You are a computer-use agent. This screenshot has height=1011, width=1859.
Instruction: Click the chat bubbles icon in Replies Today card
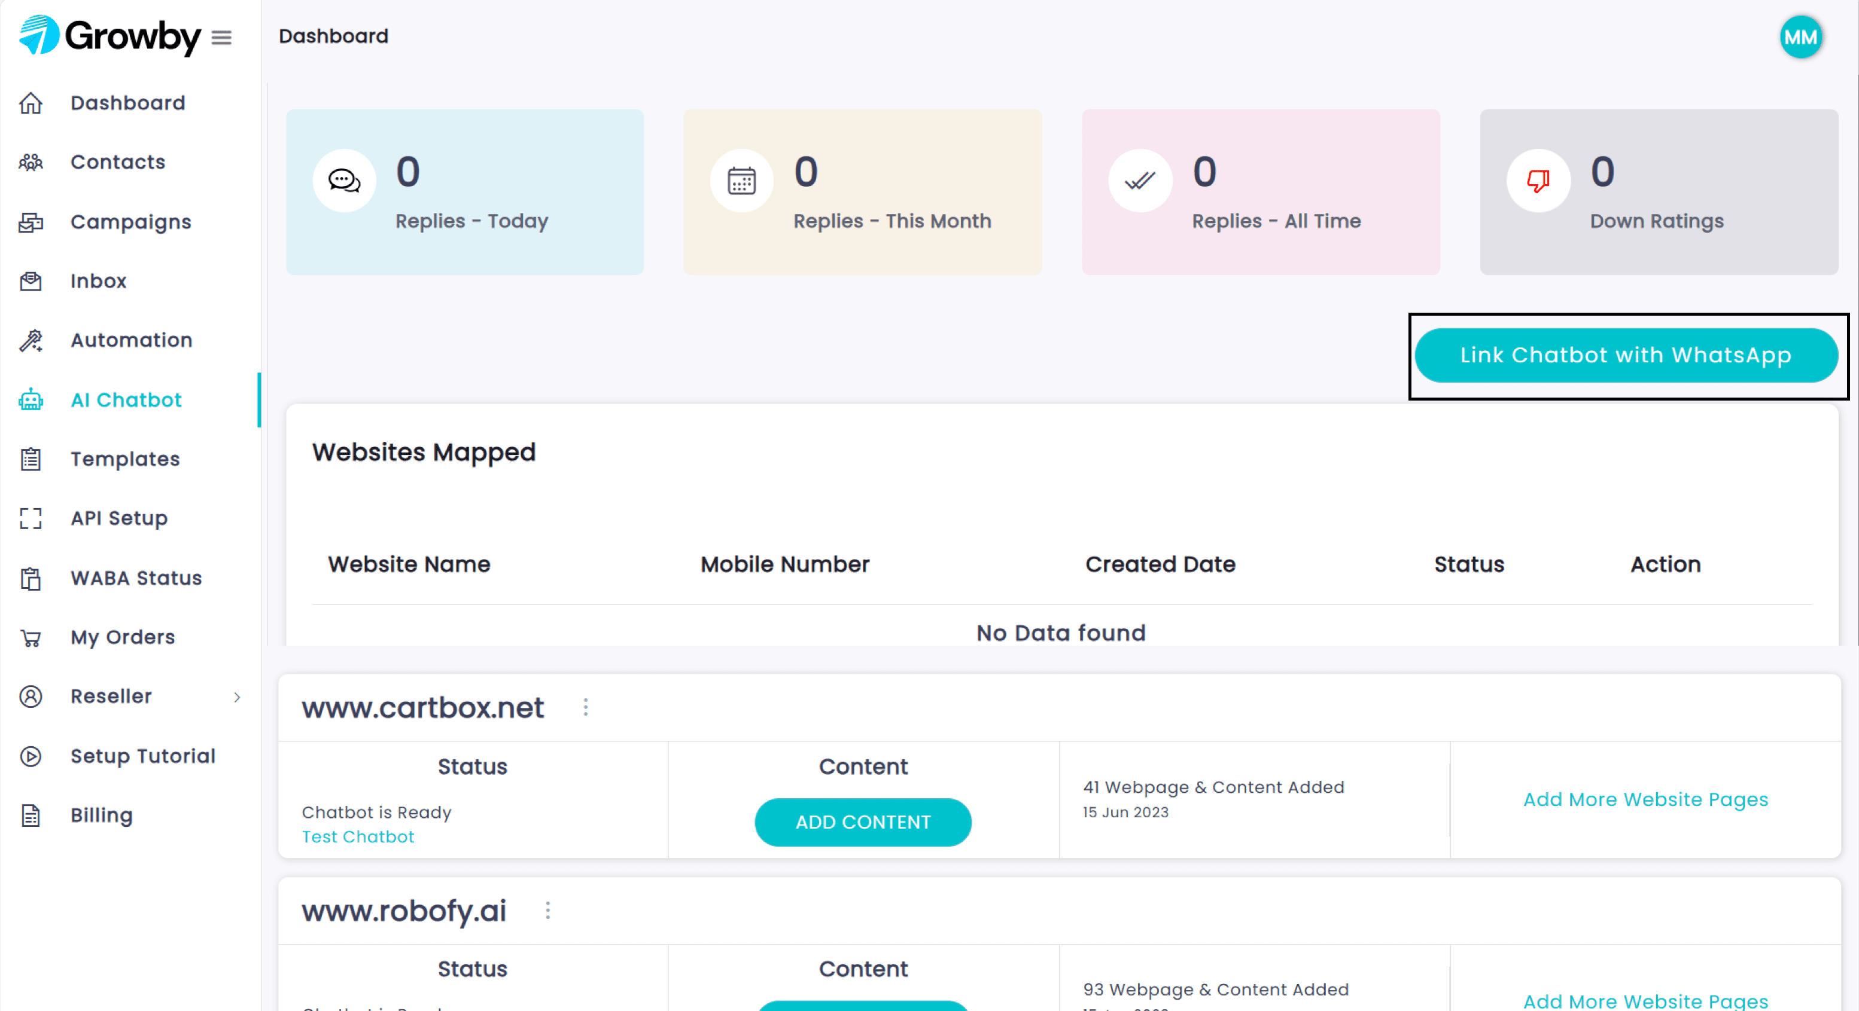pos(344,181)
